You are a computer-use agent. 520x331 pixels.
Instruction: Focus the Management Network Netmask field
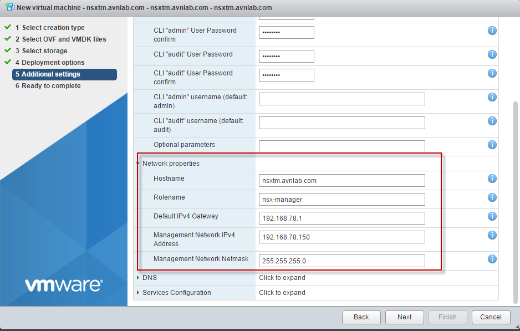(x=341, y=261)
